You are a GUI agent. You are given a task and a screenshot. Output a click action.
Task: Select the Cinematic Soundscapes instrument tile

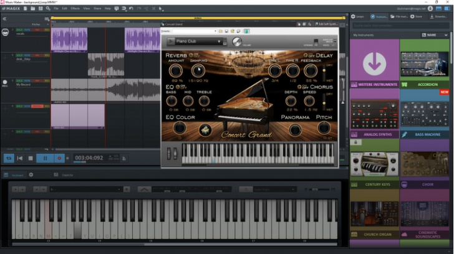click(x=425, y=214)
